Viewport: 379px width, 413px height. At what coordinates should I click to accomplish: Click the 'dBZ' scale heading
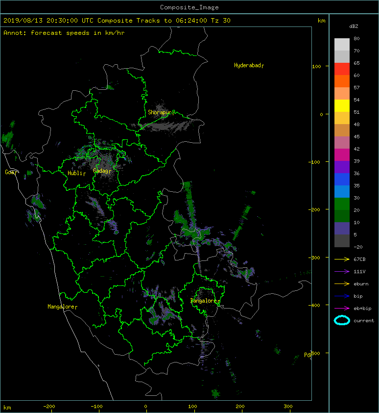(354, 26)
